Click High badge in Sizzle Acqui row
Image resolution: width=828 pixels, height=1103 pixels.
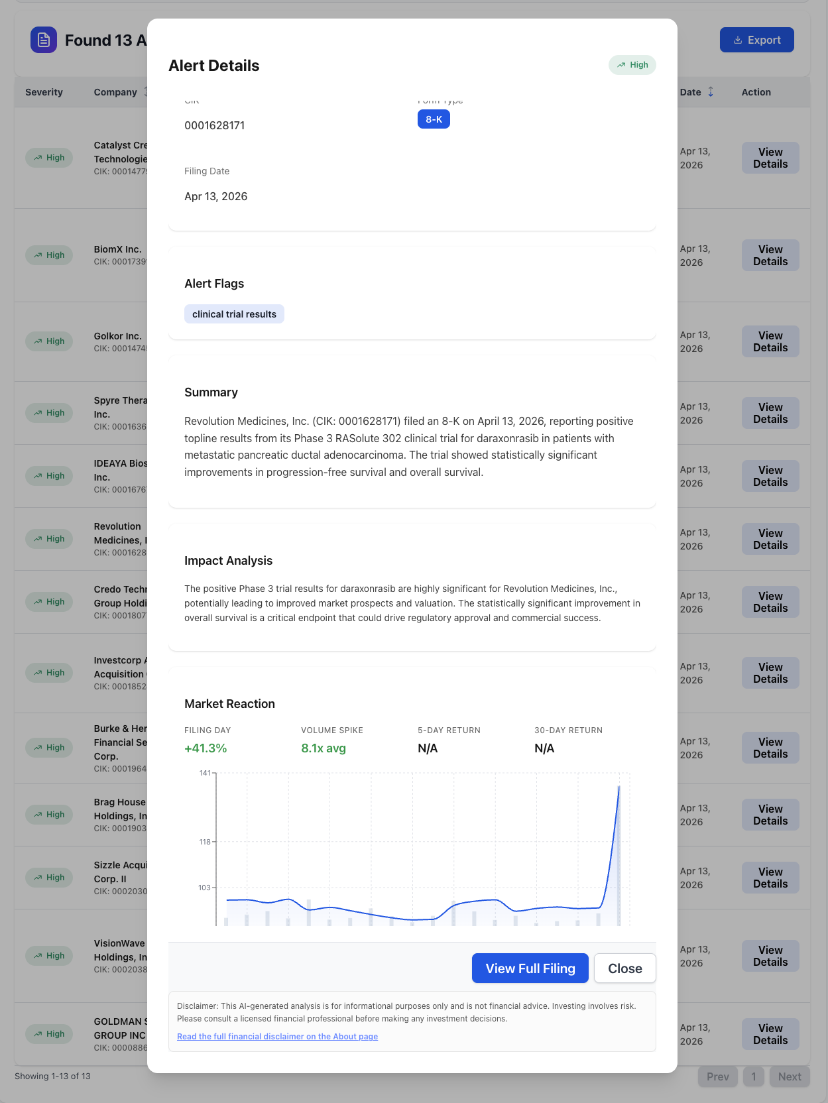tap(49, 878)
